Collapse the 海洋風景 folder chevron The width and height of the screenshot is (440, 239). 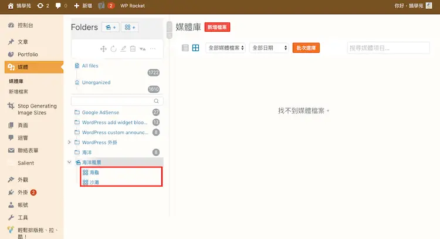(x=69, y=162)
